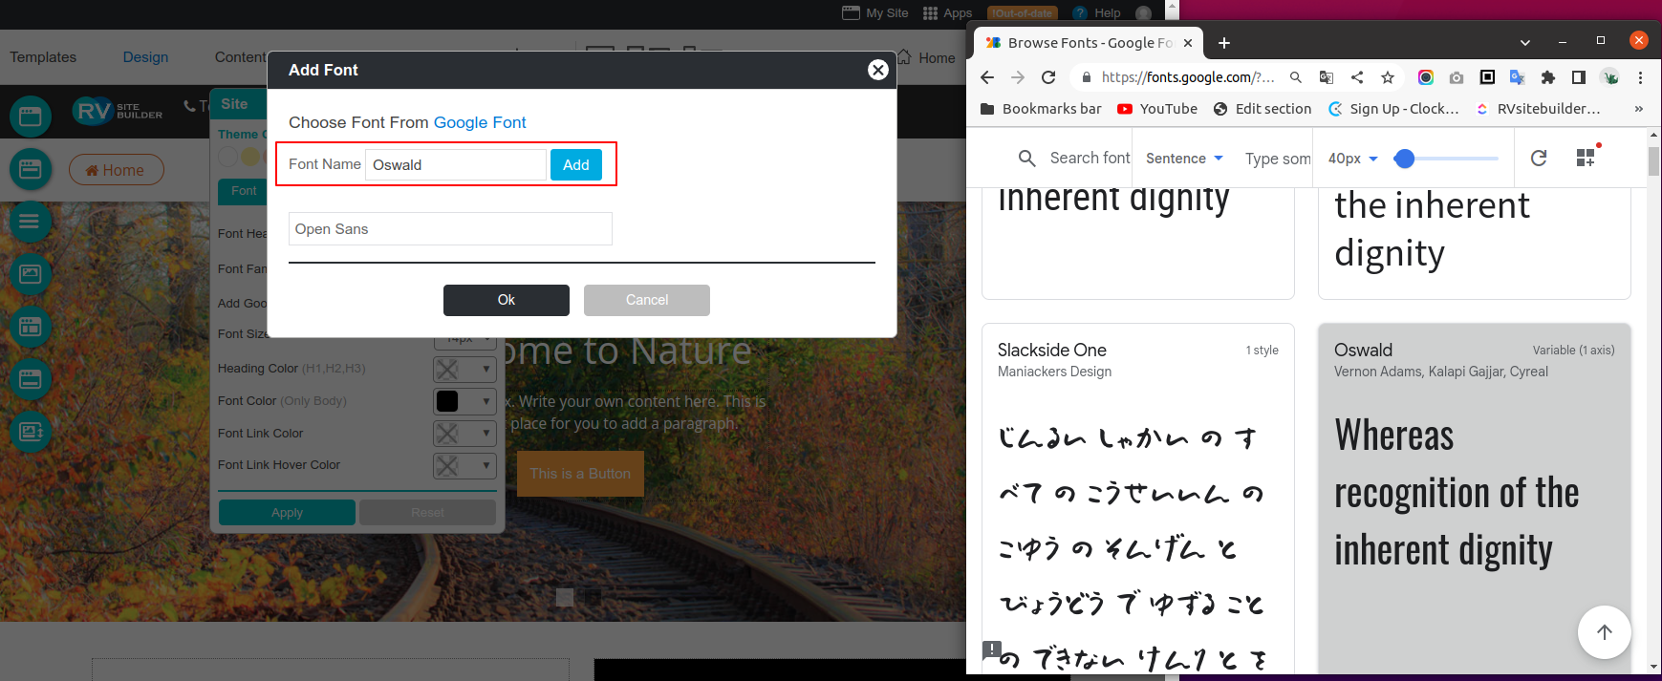Open the Google Font link
Screen dimensions: 1662x681
coord(480,122)
